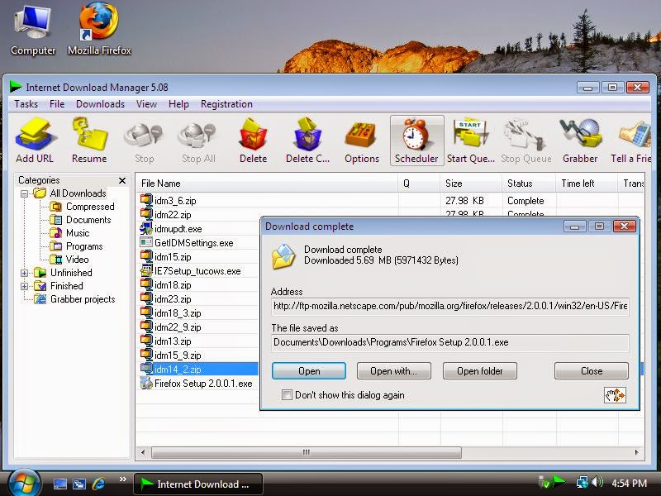The height and width of the screenshot is (496, 661).
Task: Click the Address URL field
Action: (450, 306)
